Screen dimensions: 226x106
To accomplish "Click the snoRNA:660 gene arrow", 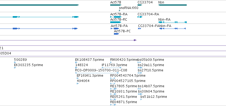I will click(x=120, y=11).
